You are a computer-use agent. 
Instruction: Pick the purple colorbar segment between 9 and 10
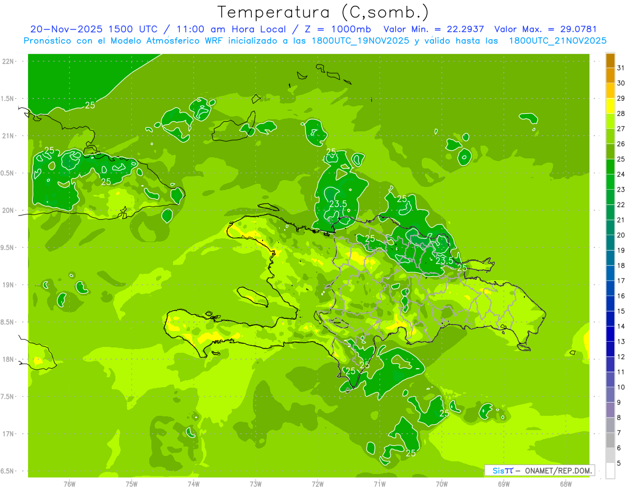click(x=610, y=395)
